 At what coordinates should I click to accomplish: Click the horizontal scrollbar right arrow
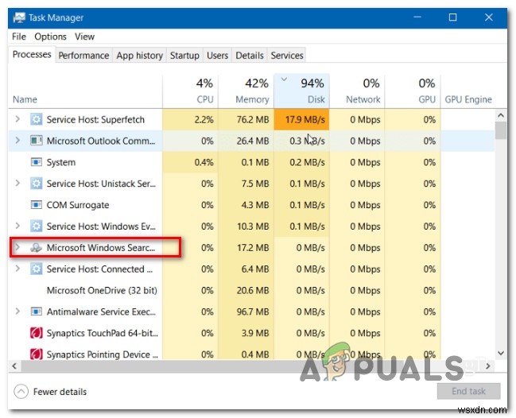click(488, 366)
